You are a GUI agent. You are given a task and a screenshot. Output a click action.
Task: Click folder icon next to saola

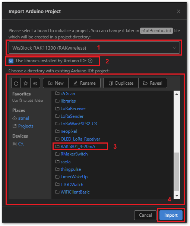click(x=57, y=162)
